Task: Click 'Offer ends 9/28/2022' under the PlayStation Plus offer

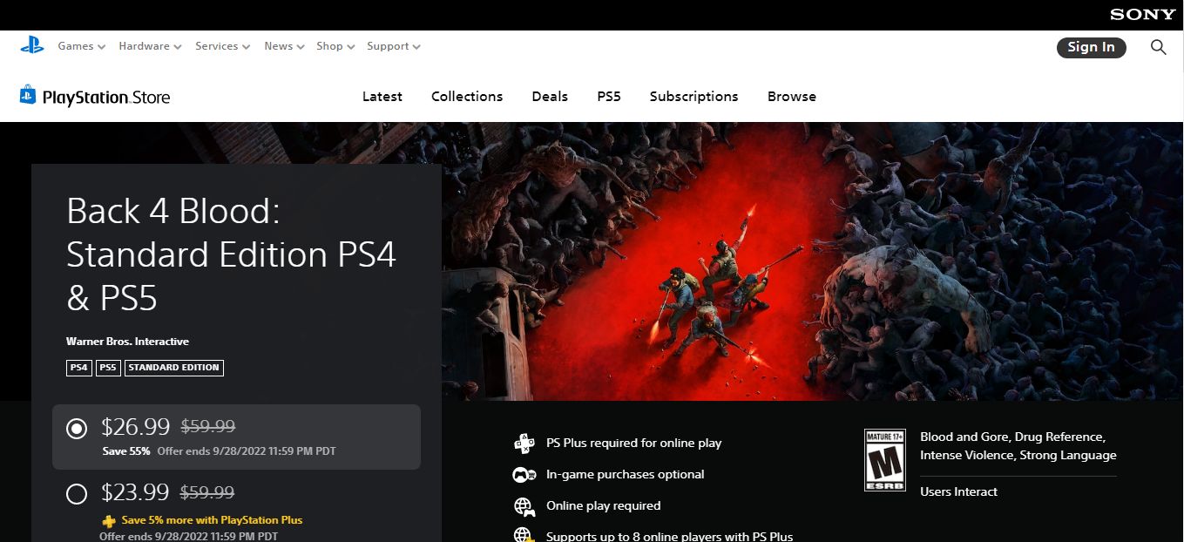Action: tap(189, 536)
